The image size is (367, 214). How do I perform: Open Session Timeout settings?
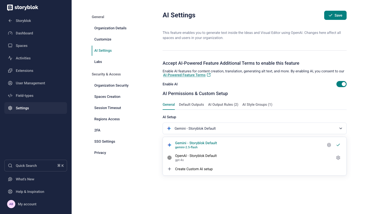pyautogui.click(x=108, y=108)
